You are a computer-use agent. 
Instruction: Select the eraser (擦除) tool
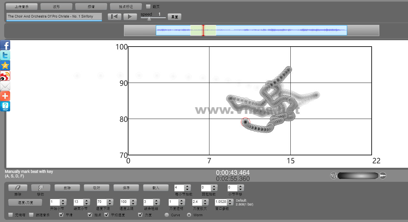coord(18,188)
